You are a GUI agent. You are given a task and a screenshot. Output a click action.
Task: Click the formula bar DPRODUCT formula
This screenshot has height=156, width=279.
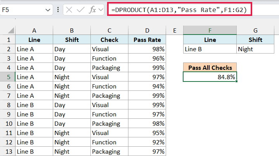tap(179, 10)
